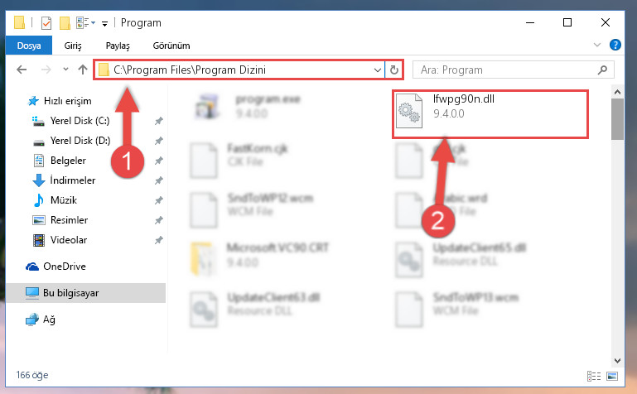This screenshot has height=394, width=637.
Task: Open the Görünüm ribbon tab
Action: coord(171,46)
